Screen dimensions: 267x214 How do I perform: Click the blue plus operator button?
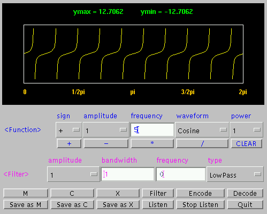click(69, 143)
